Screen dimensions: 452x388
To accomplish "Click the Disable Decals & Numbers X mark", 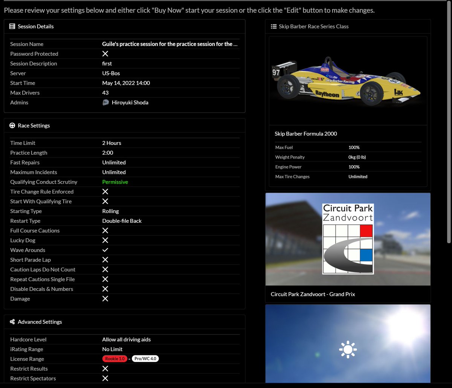I will (x=105, y=289).
